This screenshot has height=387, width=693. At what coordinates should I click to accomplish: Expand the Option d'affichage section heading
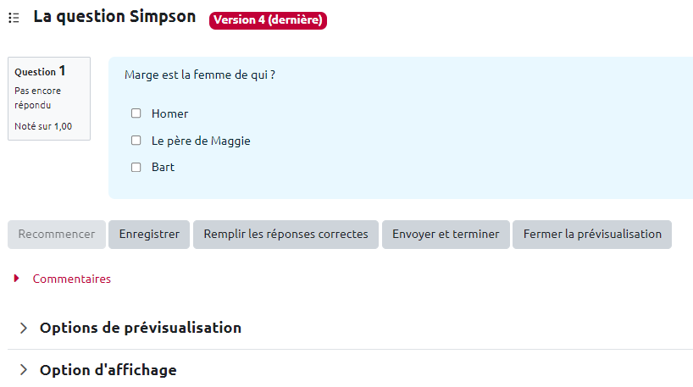pyautogui.click(x=108, y=370)
